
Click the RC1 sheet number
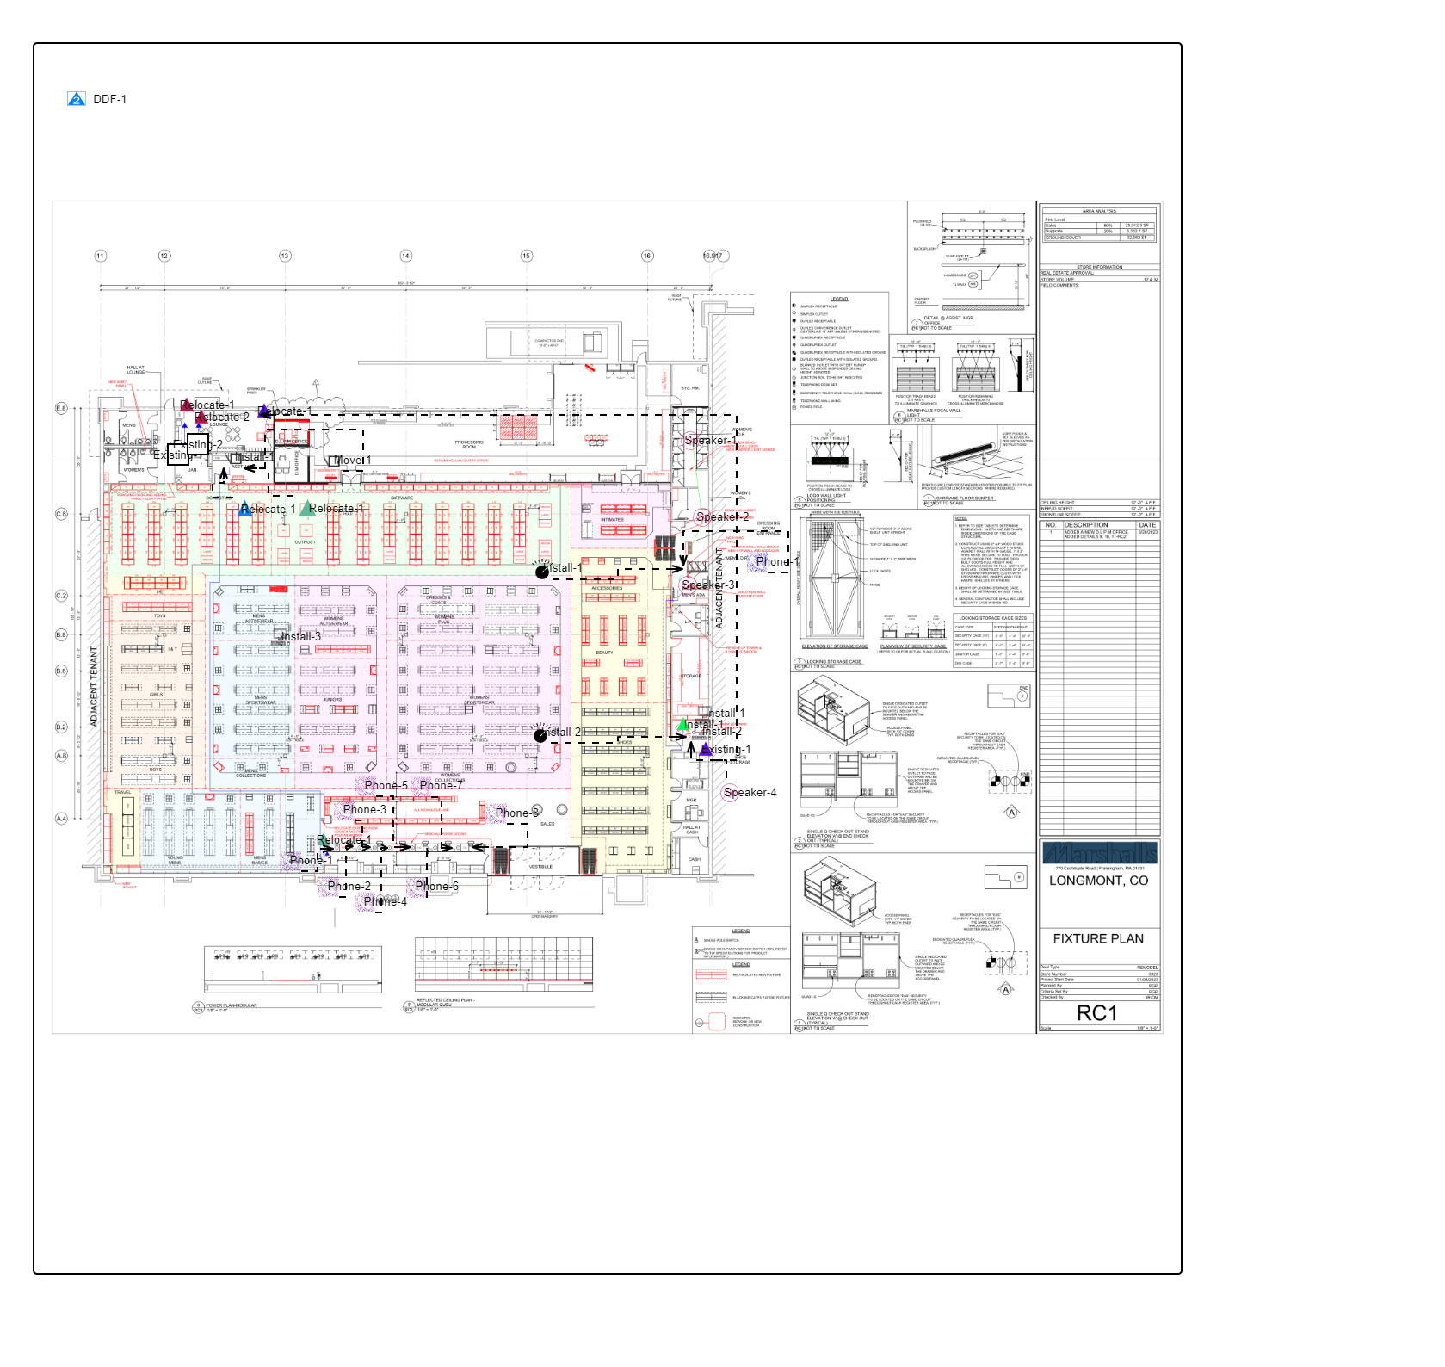[x=1097, y=1013]
